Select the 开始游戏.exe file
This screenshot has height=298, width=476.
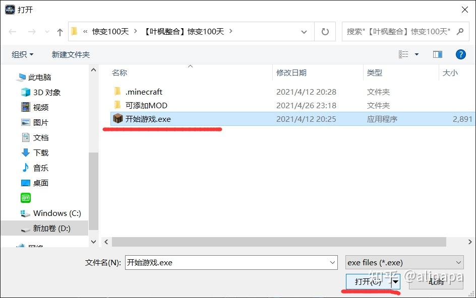click(x=293, y=119)
